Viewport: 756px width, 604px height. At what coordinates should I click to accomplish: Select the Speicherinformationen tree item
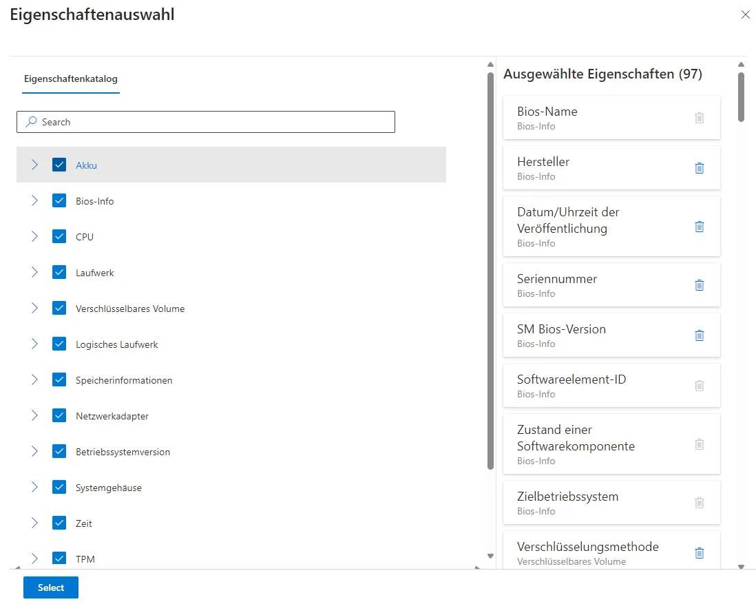pos(124,380)
